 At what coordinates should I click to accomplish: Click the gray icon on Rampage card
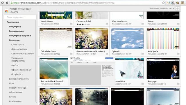(178, 84)
